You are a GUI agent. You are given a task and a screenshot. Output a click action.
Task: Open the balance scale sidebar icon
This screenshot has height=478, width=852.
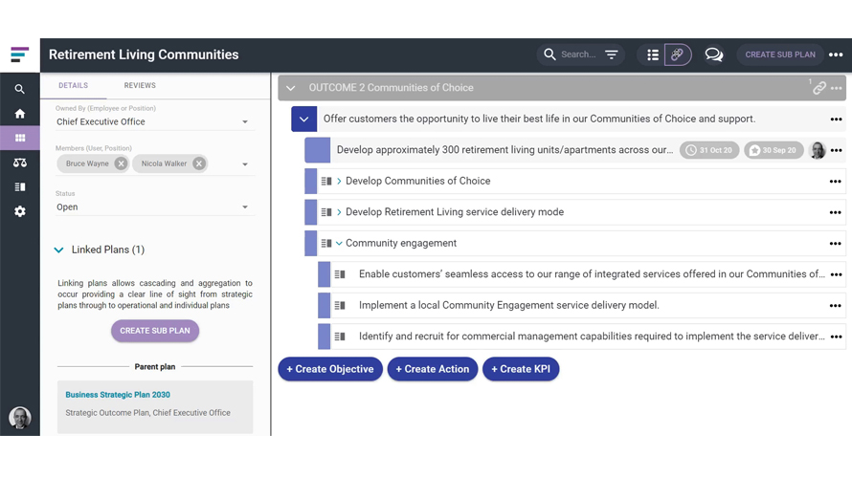[19, 163]
